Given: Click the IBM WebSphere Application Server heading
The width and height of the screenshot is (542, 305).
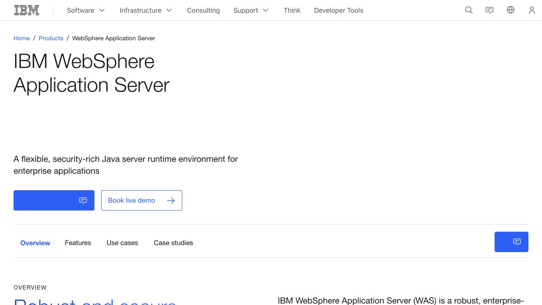Looking at the screenshot, I should pos(91,73).
